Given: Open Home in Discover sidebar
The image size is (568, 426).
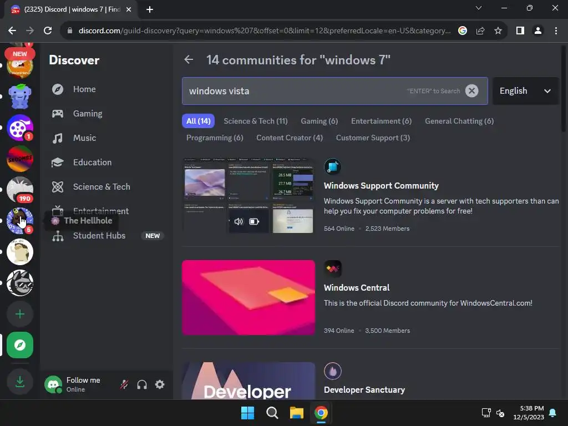Looking at the screenshot, I should pos(107,89).
